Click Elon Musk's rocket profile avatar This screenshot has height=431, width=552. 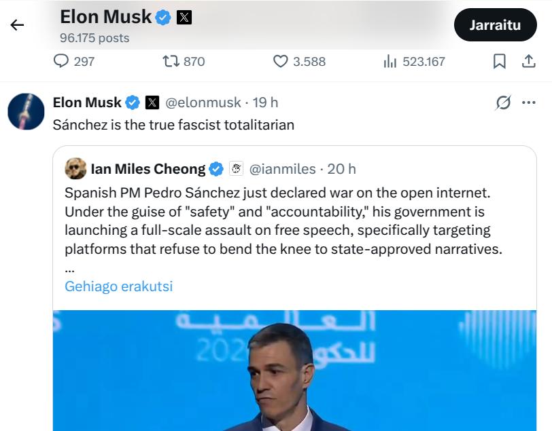(x=26, y=111)
